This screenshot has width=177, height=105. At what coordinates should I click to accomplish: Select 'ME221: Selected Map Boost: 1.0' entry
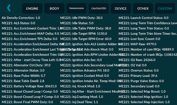tap(142, 92)
